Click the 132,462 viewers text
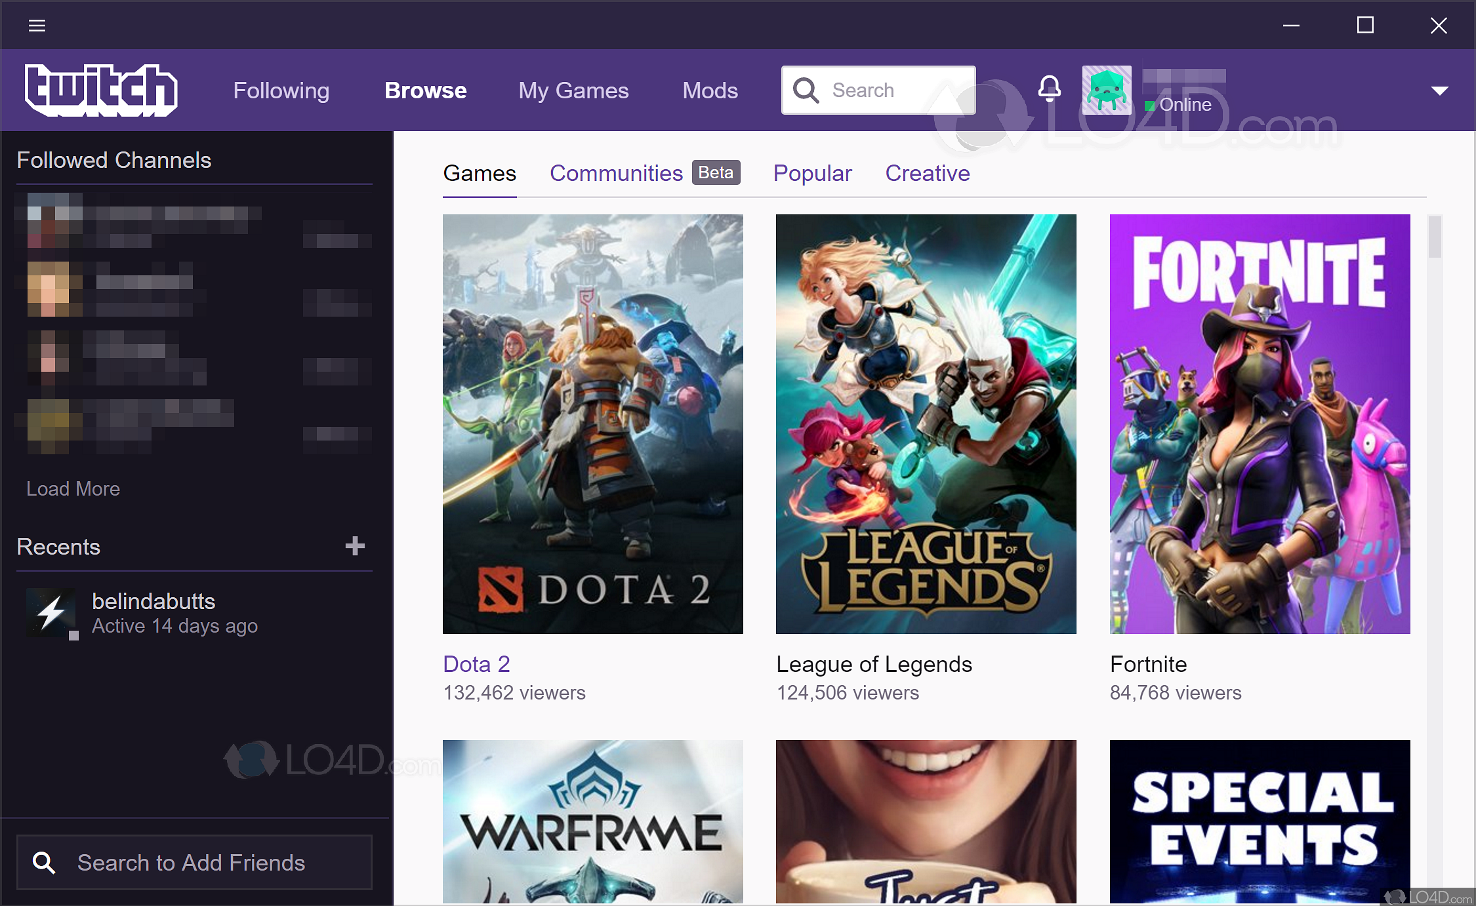 (x=514, y=693)
